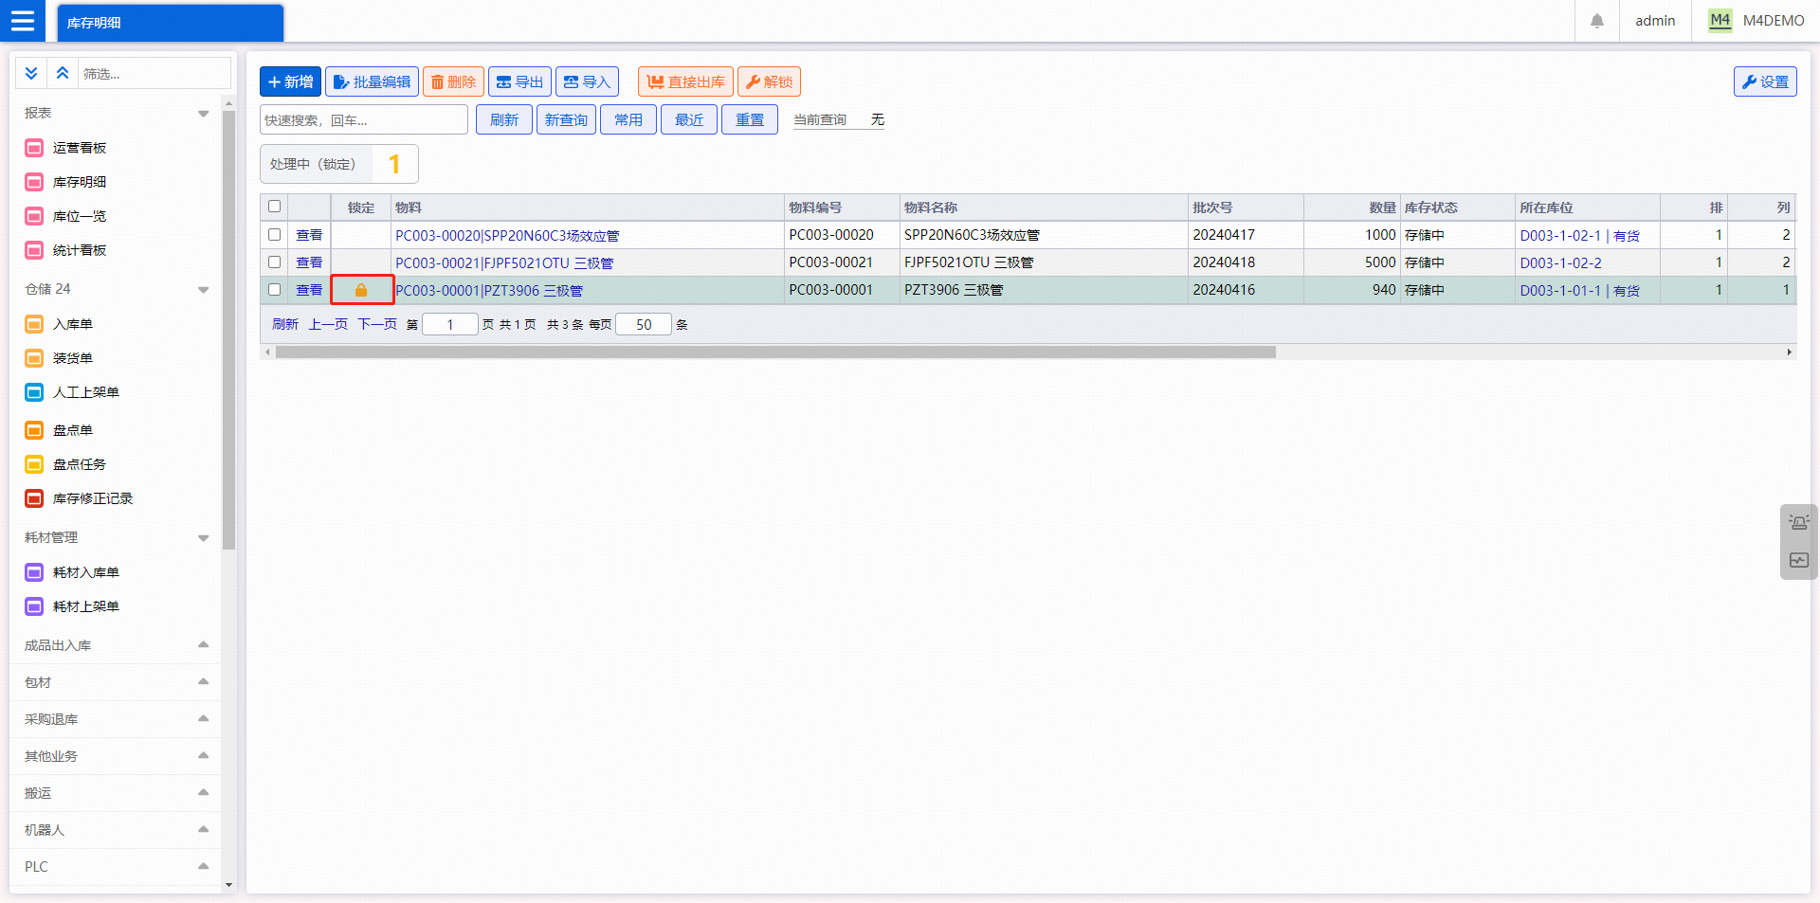Open 设置 settings button

click(1765, 81)
